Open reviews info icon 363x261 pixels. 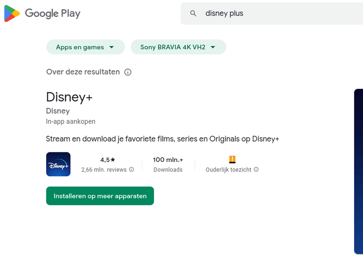[132, 169]
